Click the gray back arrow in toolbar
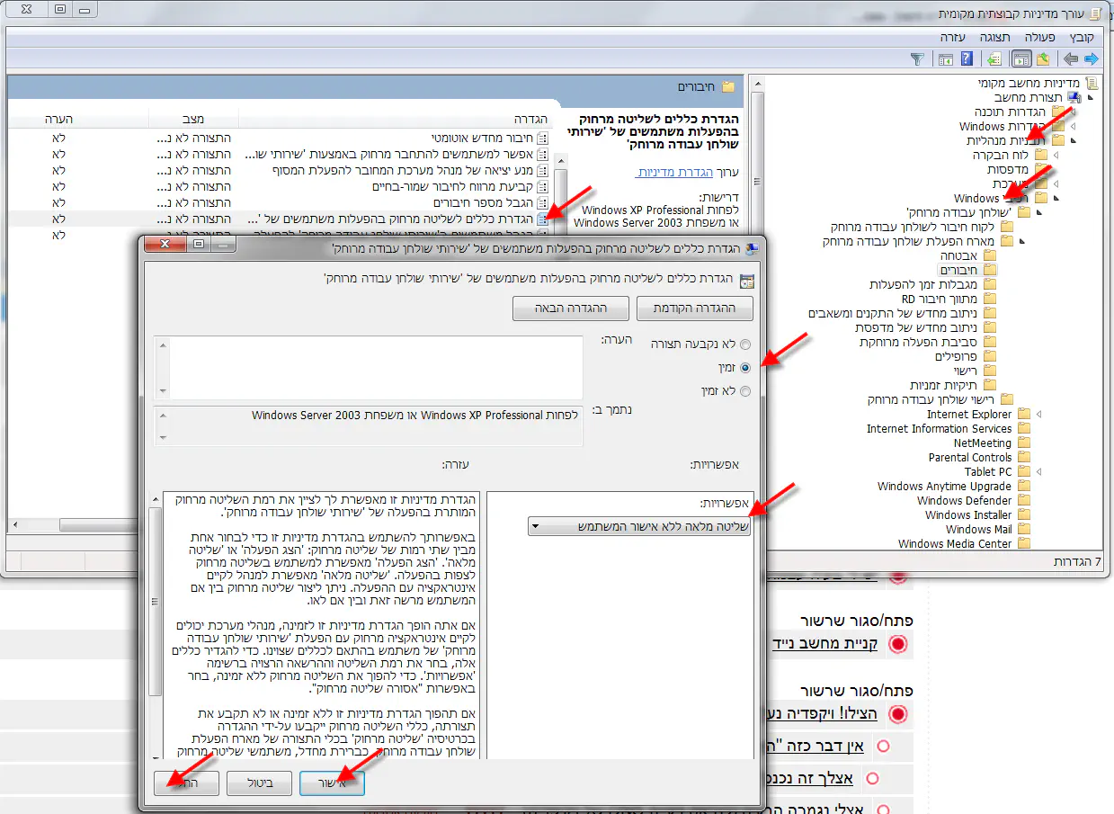 tap(1070, 59)
